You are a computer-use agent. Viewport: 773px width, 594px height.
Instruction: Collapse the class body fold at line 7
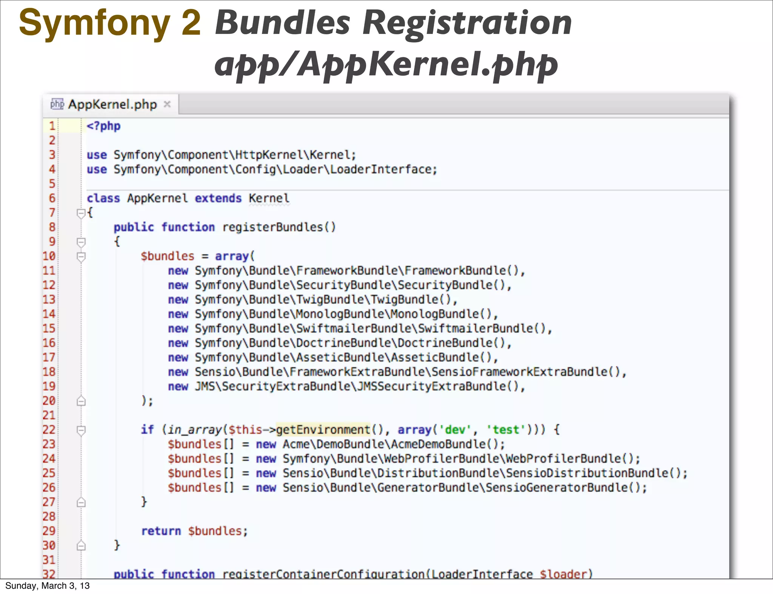(81, 214)
